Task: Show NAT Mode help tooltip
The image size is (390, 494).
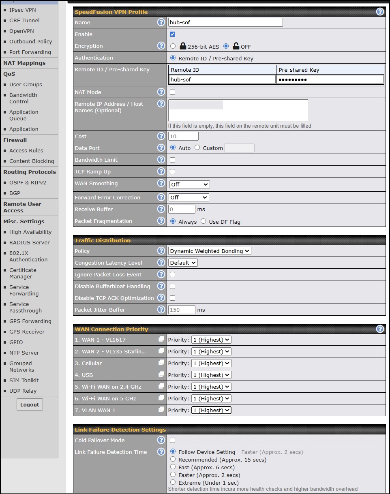Action: (x=161, y=92)
